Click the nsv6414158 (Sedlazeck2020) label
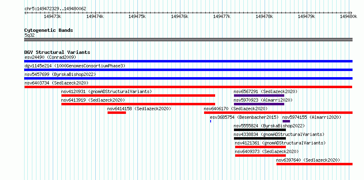The image size is (364, 180). 139,109
